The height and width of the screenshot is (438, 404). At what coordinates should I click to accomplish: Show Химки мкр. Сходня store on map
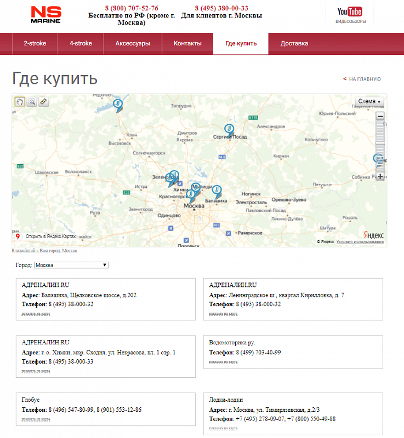pyautogui.click(x=36, y=371)
